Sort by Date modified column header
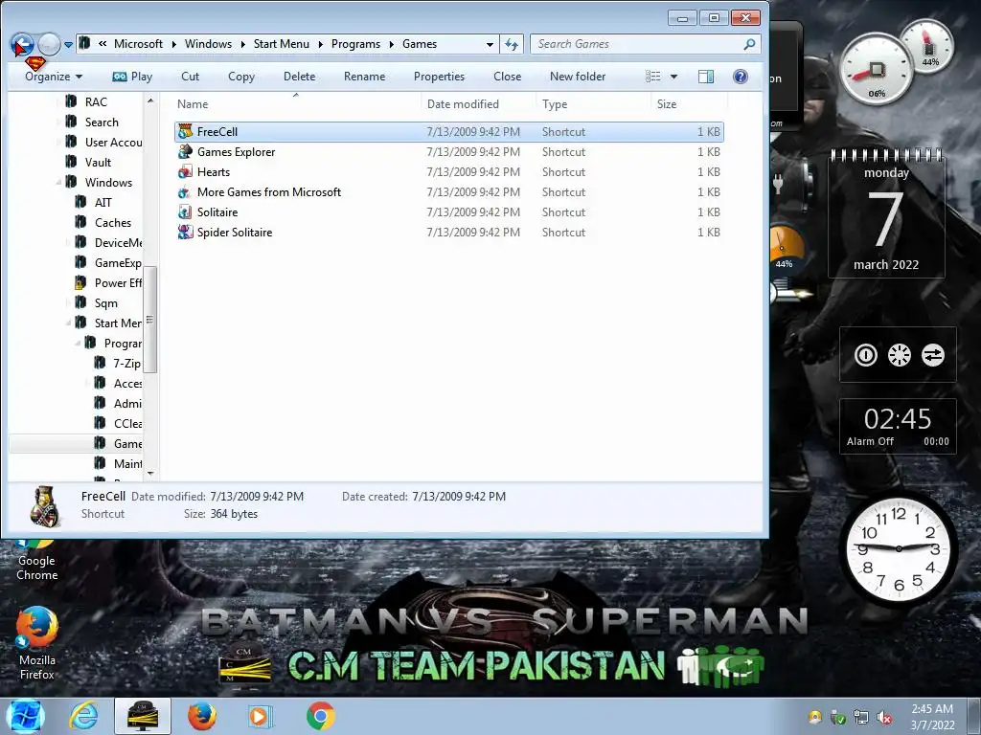This screenshot has width=981, height=735. [x=479, y=103]
